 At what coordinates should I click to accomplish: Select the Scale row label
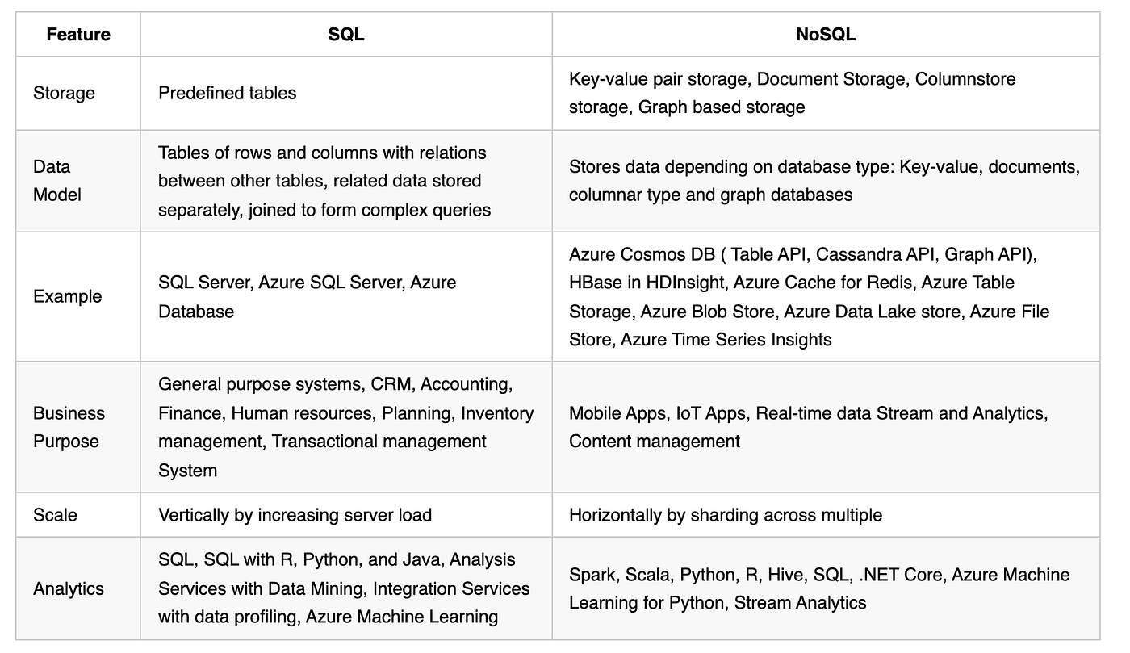click(x=54, y=514)
